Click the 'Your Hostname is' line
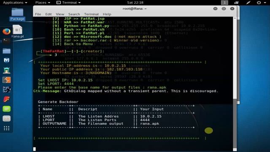Screen dimensions: 270x152 click(x=76, y=73)
